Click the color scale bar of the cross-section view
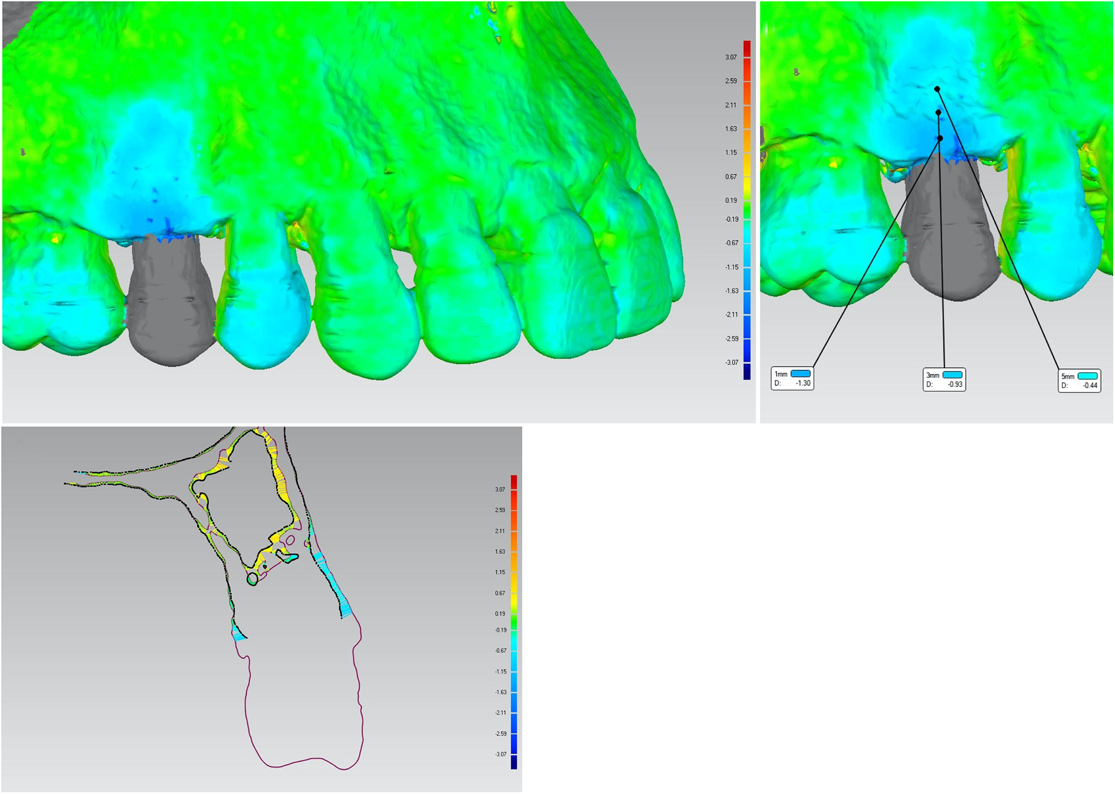The image size is (1115, 794). [x=514, y=622]
